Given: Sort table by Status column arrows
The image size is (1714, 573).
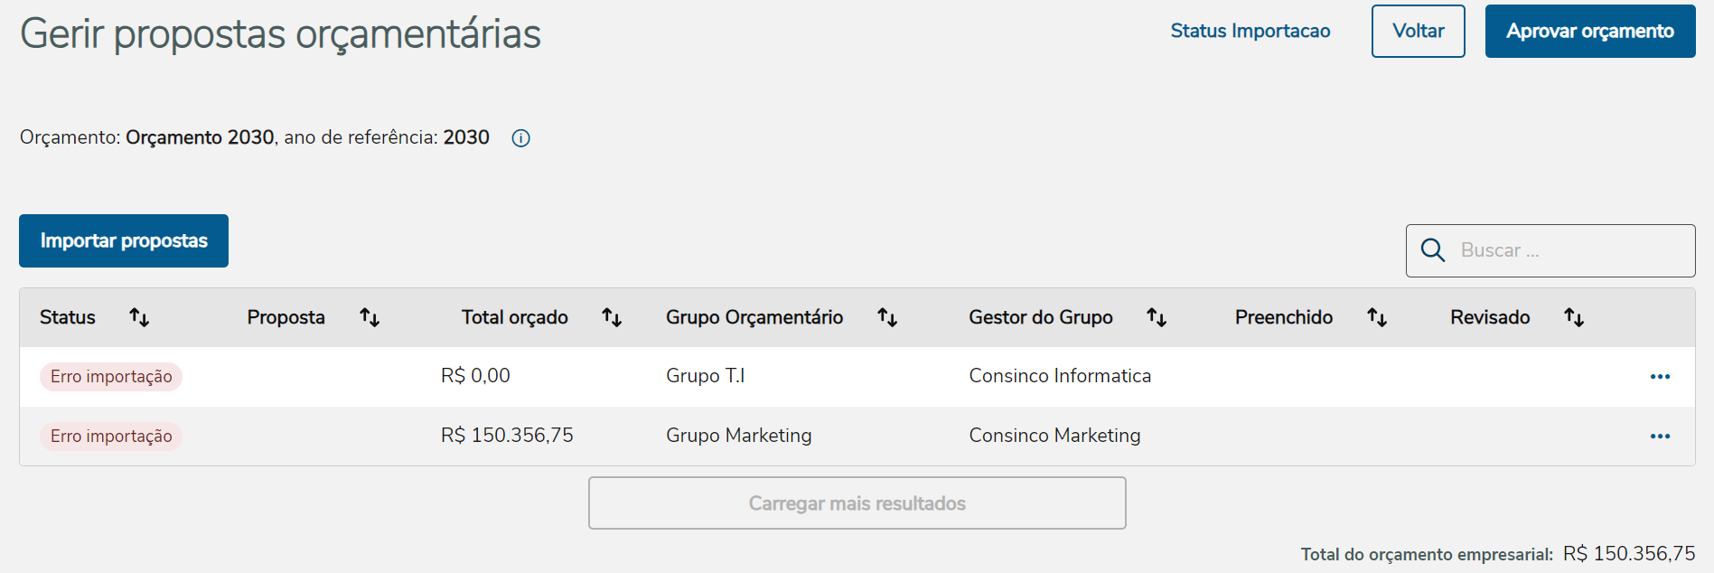Looking at the screenshot, I should [139, 317].
